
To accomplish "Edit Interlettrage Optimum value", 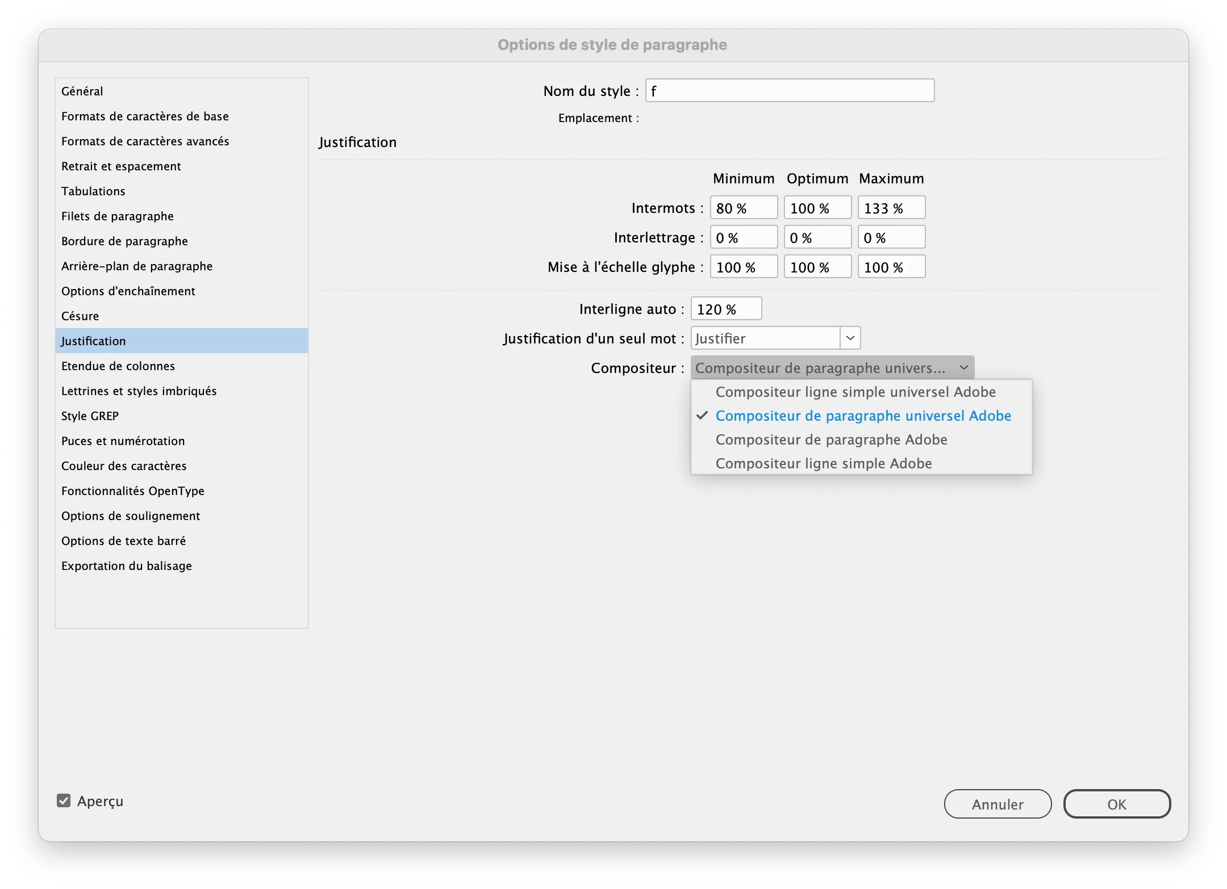I will [x=817, y=238].
